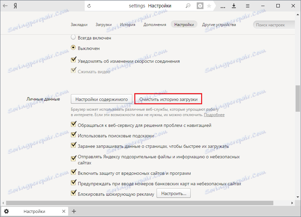Disable Использовать поисковые подсказки
This screenshot has width=301, height=217.
tap(74, 134)
